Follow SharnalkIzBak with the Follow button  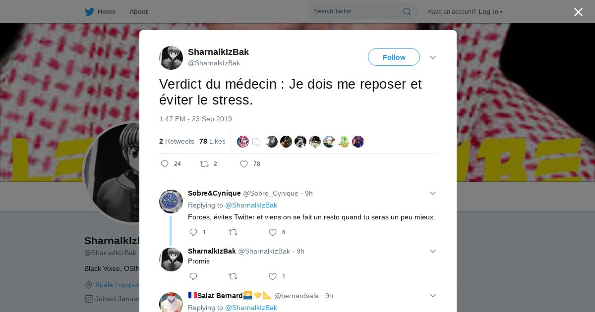click(394, 57)
